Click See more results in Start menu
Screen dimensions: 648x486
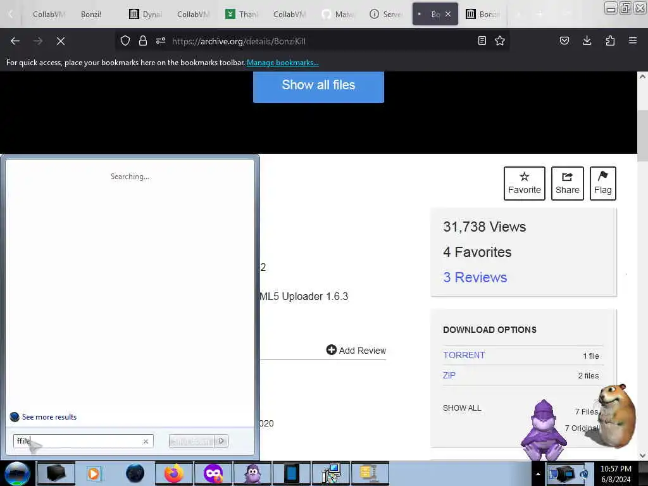tap(49, 417)
